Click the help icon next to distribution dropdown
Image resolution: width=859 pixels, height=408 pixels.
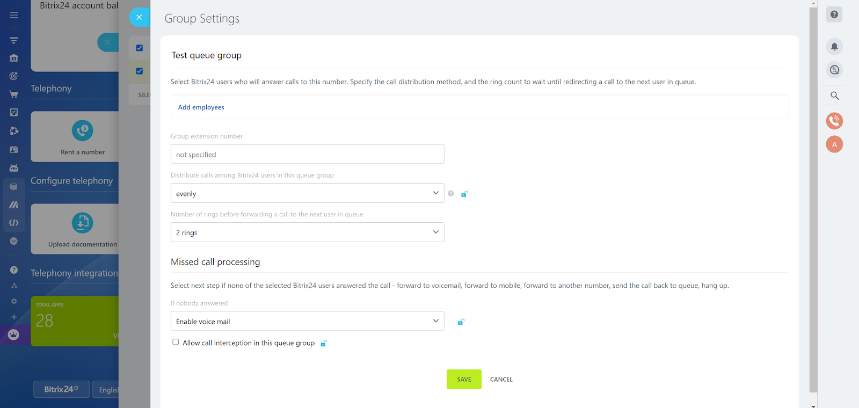coord(451,194)
